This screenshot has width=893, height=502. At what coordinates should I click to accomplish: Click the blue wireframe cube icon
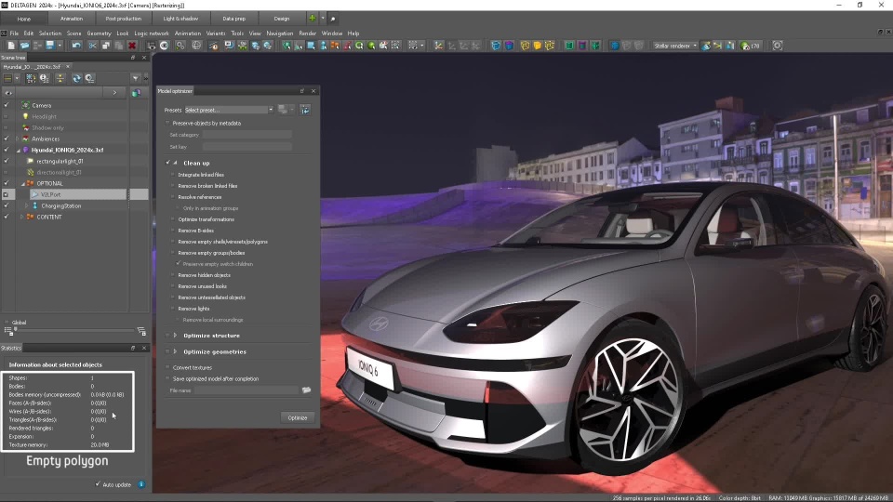(x=496, y=46)
